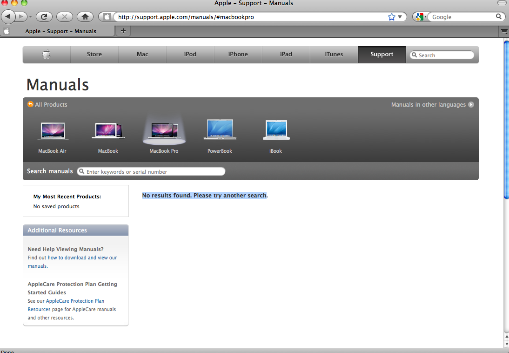Open 'how to download and view our manuals' link
Screen dimensions: 509x353
coord(72,262)
